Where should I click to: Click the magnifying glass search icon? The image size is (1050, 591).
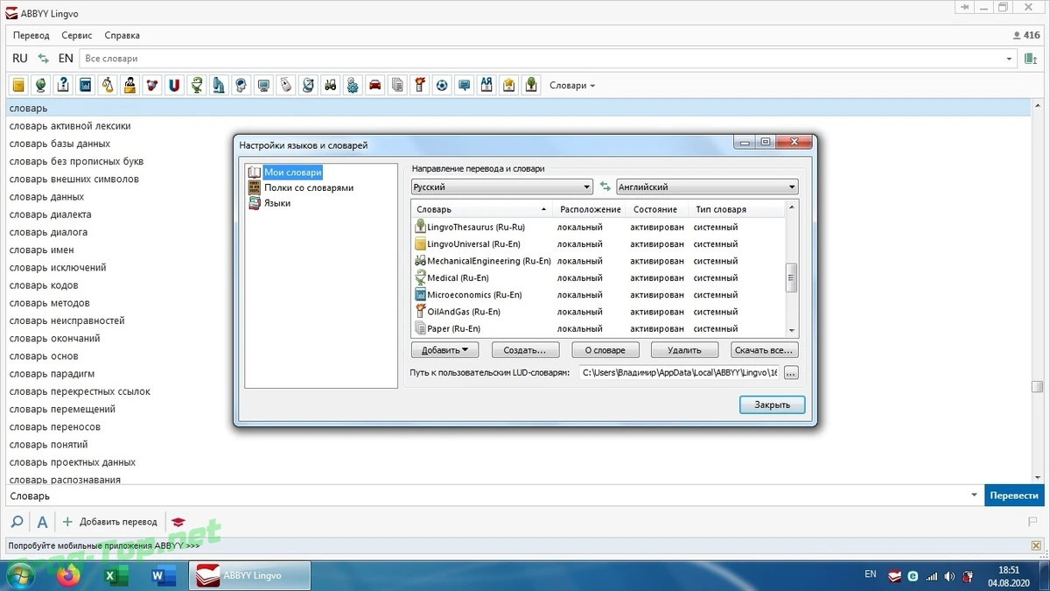point(17,522)
